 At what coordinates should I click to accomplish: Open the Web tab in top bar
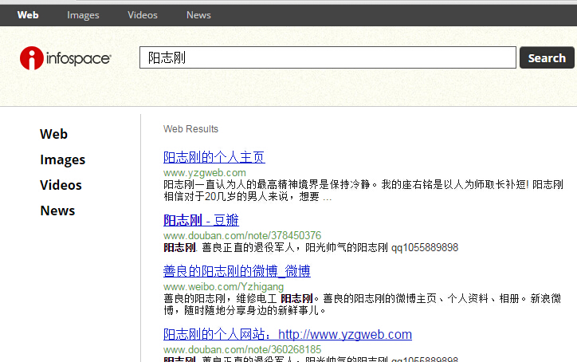28,15
